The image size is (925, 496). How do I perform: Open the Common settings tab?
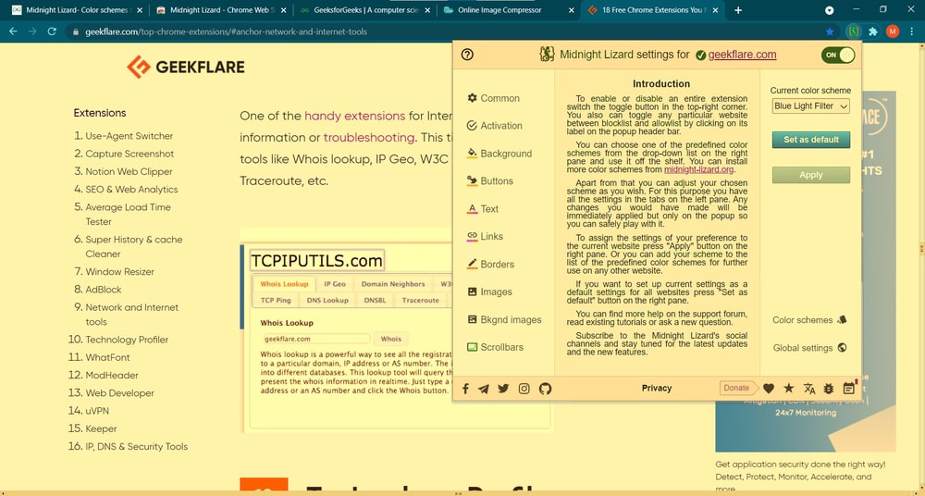493,98
